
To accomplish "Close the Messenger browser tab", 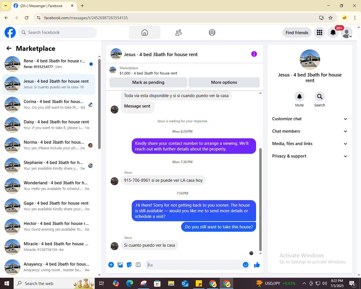I will (x=72, y=6).
